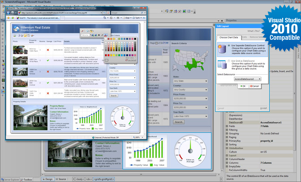Image resolution: width=301 pixels, height=182 pixels.
Task: Pick the yellow swatch in bottom color row
Action: pyautogui.click(x=114, y=55)
